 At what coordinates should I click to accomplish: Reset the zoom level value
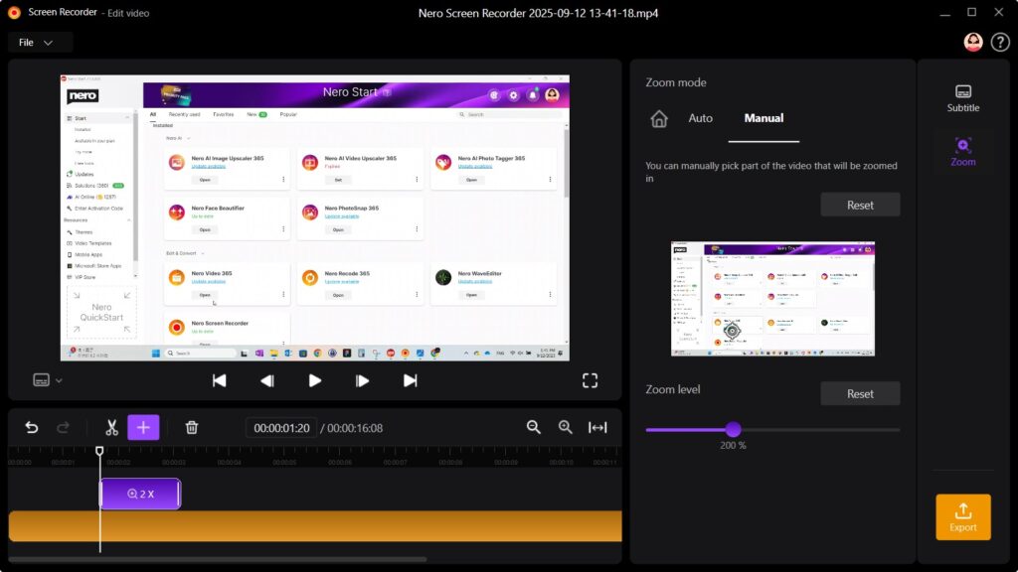pyautogui.click(x=860, y=393)
